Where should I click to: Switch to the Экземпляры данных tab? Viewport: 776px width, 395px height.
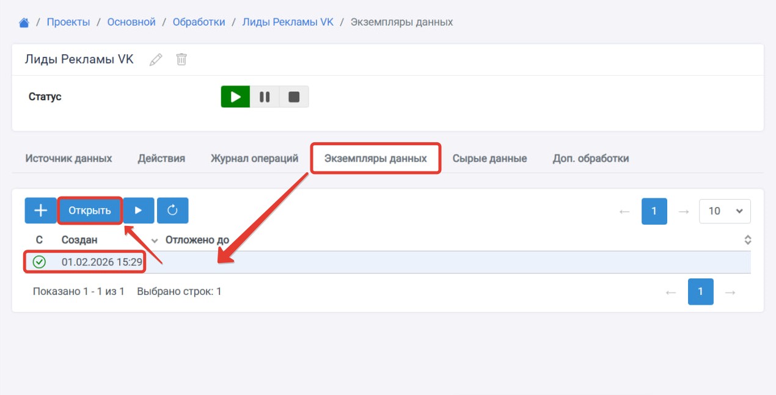point(375,158)
